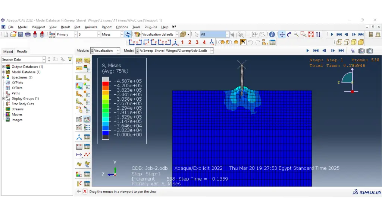Screen dimensions: 382x214
Task: Click the cyan swatch in the Mises legend
Action: click(106, 119)
